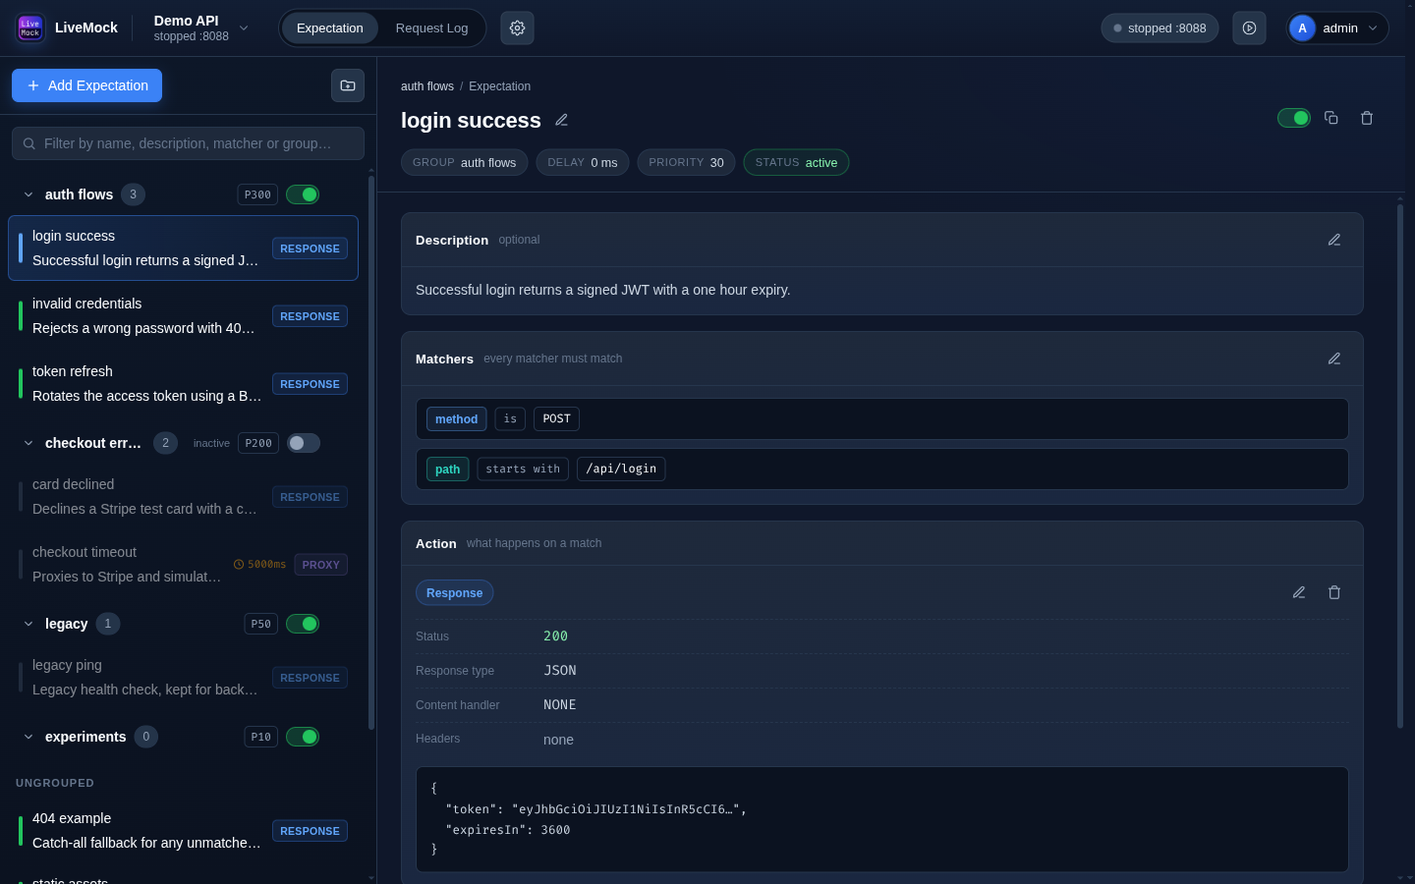Click the Response action badge
The width and height of the screenshot is (1415, 884).
point(454,593)
